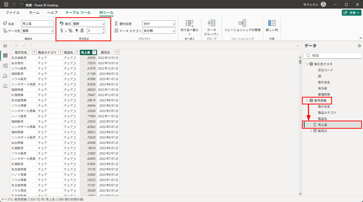363x202 pixels.
Task: Open filter dropdown on 製品カテゴリ column header
Action: [x=60, y=52]
